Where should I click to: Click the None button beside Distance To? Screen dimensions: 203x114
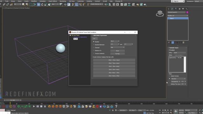tap(117, 51)
